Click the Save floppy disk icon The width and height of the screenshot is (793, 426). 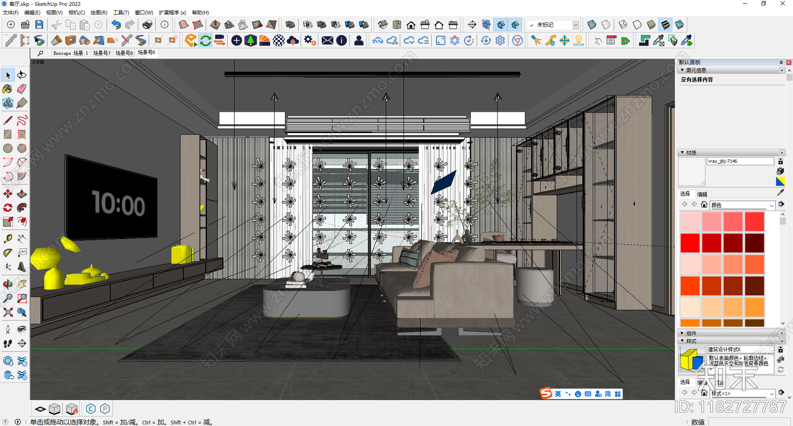pos(39,25)
